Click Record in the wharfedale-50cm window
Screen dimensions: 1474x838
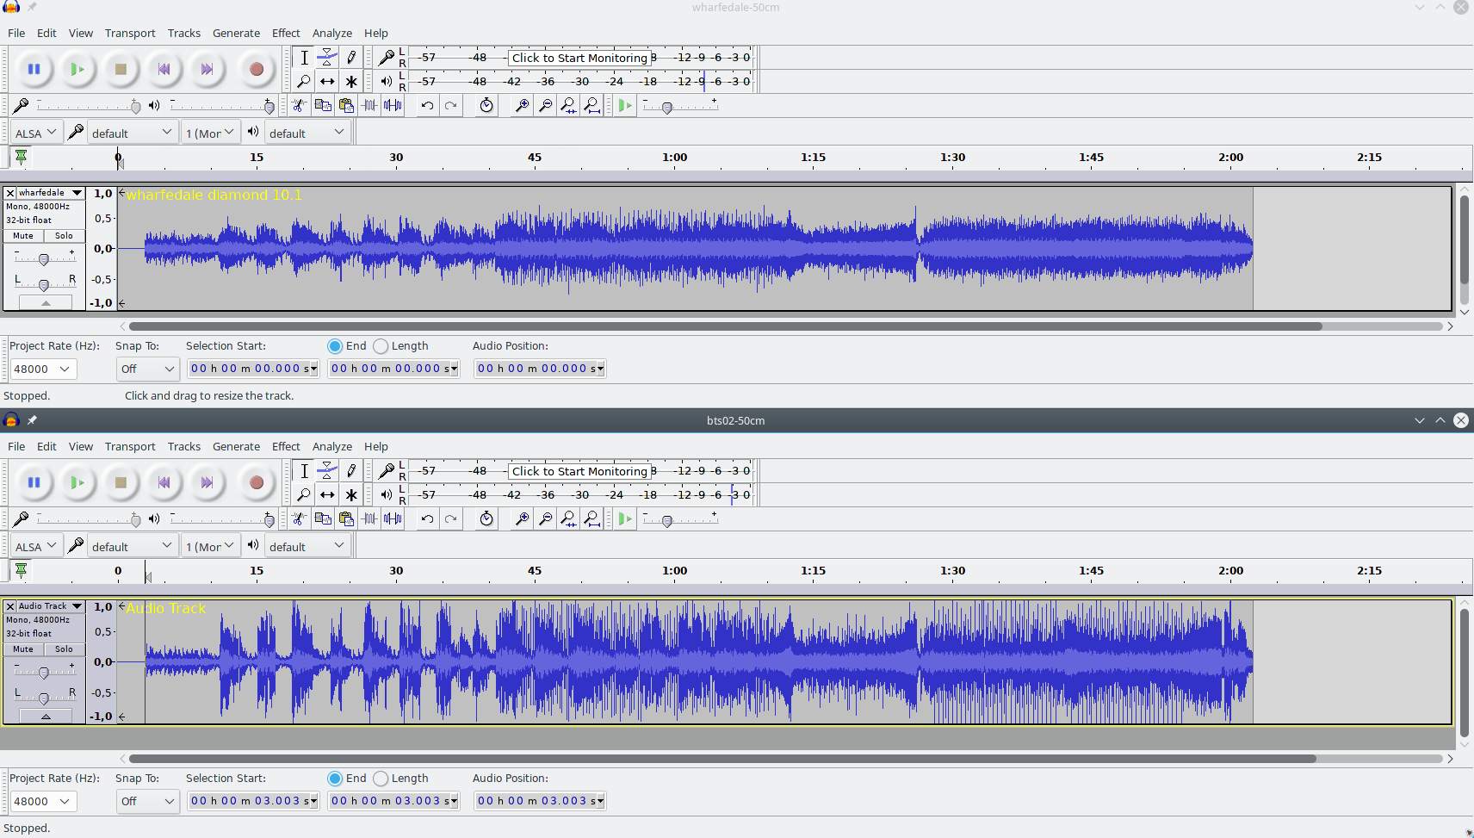pos(256,69)
